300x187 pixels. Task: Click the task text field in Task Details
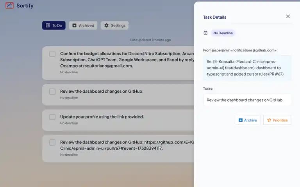(247, 100)
